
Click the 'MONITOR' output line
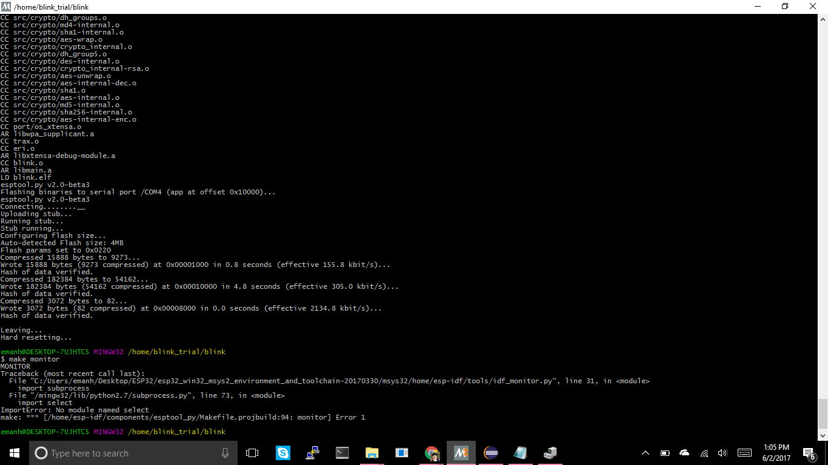pos(15,366)
